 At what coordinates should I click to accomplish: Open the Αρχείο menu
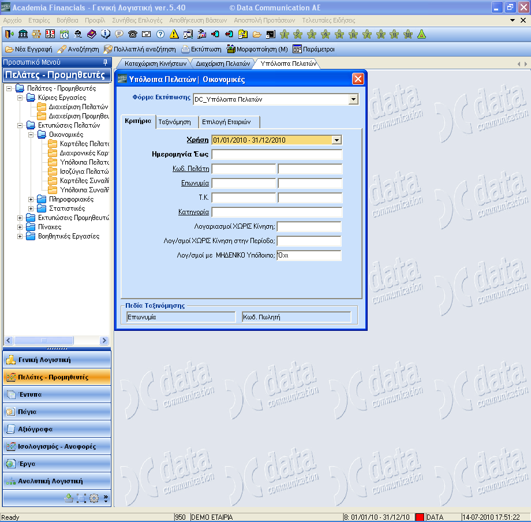point(12,20)
